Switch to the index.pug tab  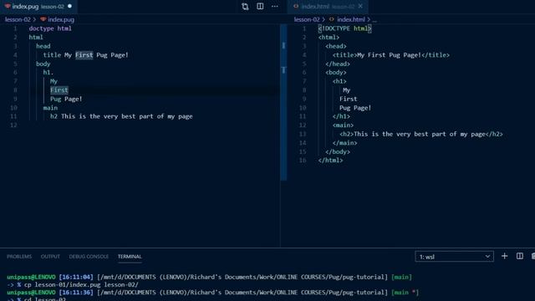[38, 7]
